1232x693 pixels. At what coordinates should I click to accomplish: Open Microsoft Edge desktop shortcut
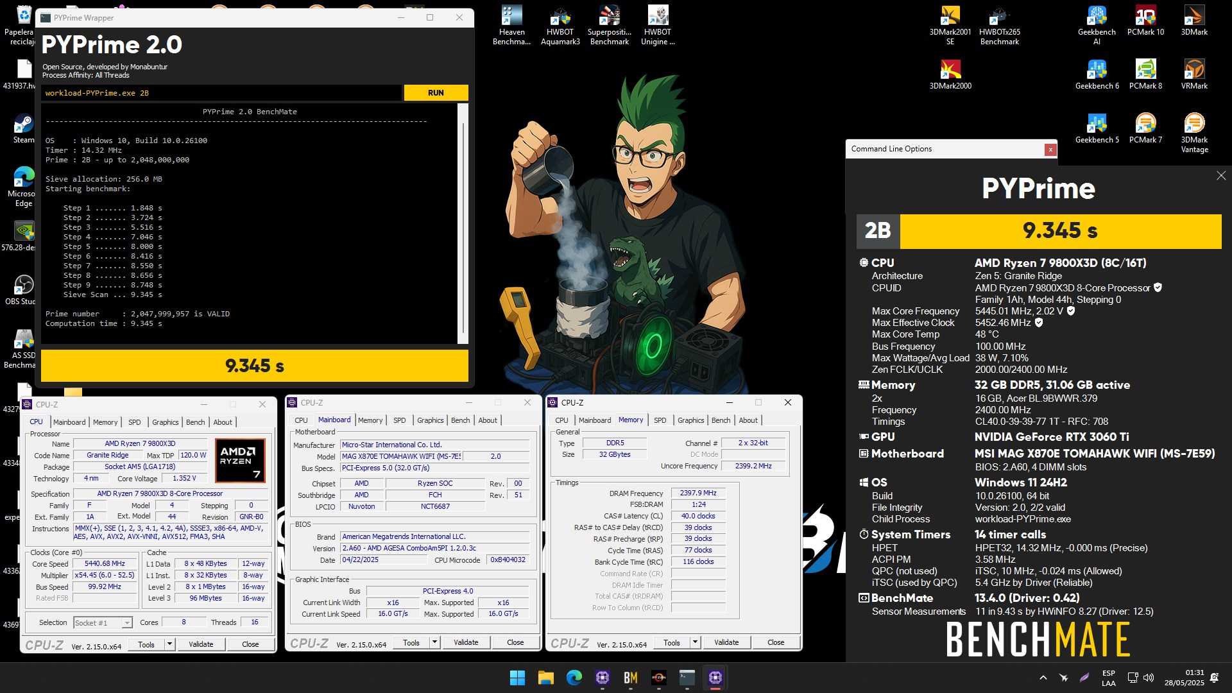[24, 187]
